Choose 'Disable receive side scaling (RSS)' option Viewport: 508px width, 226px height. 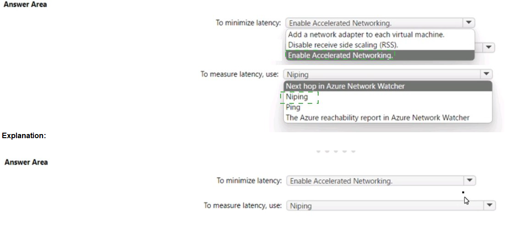tap(343, 45)
